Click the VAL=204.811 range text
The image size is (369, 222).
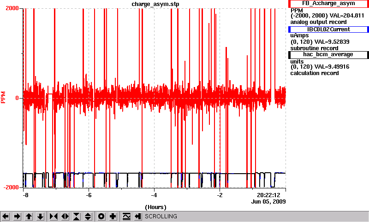point(347,16)
